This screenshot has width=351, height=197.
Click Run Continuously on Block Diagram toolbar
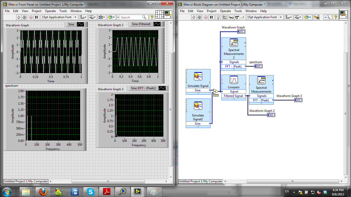tap(200, 17)
